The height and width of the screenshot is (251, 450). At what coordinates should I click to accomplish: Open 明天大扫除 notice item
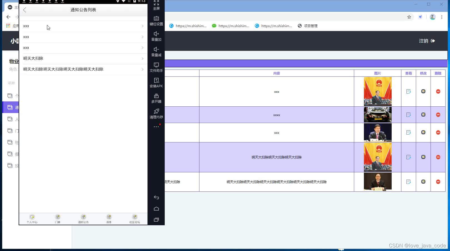(83, 58)
